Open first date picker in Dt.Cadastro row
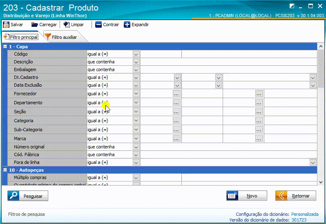This screenshot has height=224, width=326. pyautogui.click(x=177, y=78)
